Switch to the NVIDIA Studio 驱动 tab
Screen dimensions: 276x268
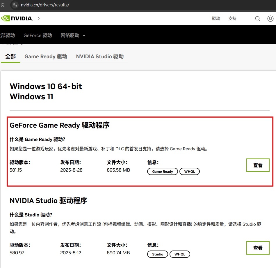coord(100,57)
